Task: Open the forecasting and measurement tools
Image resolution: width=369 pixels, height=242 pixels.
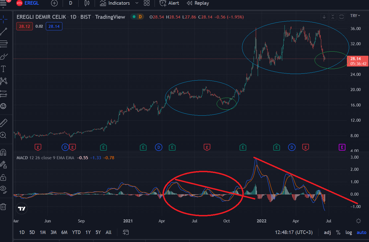Action: 4,94
